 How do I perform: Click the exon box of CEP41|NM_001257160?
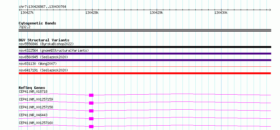(91, 127)
